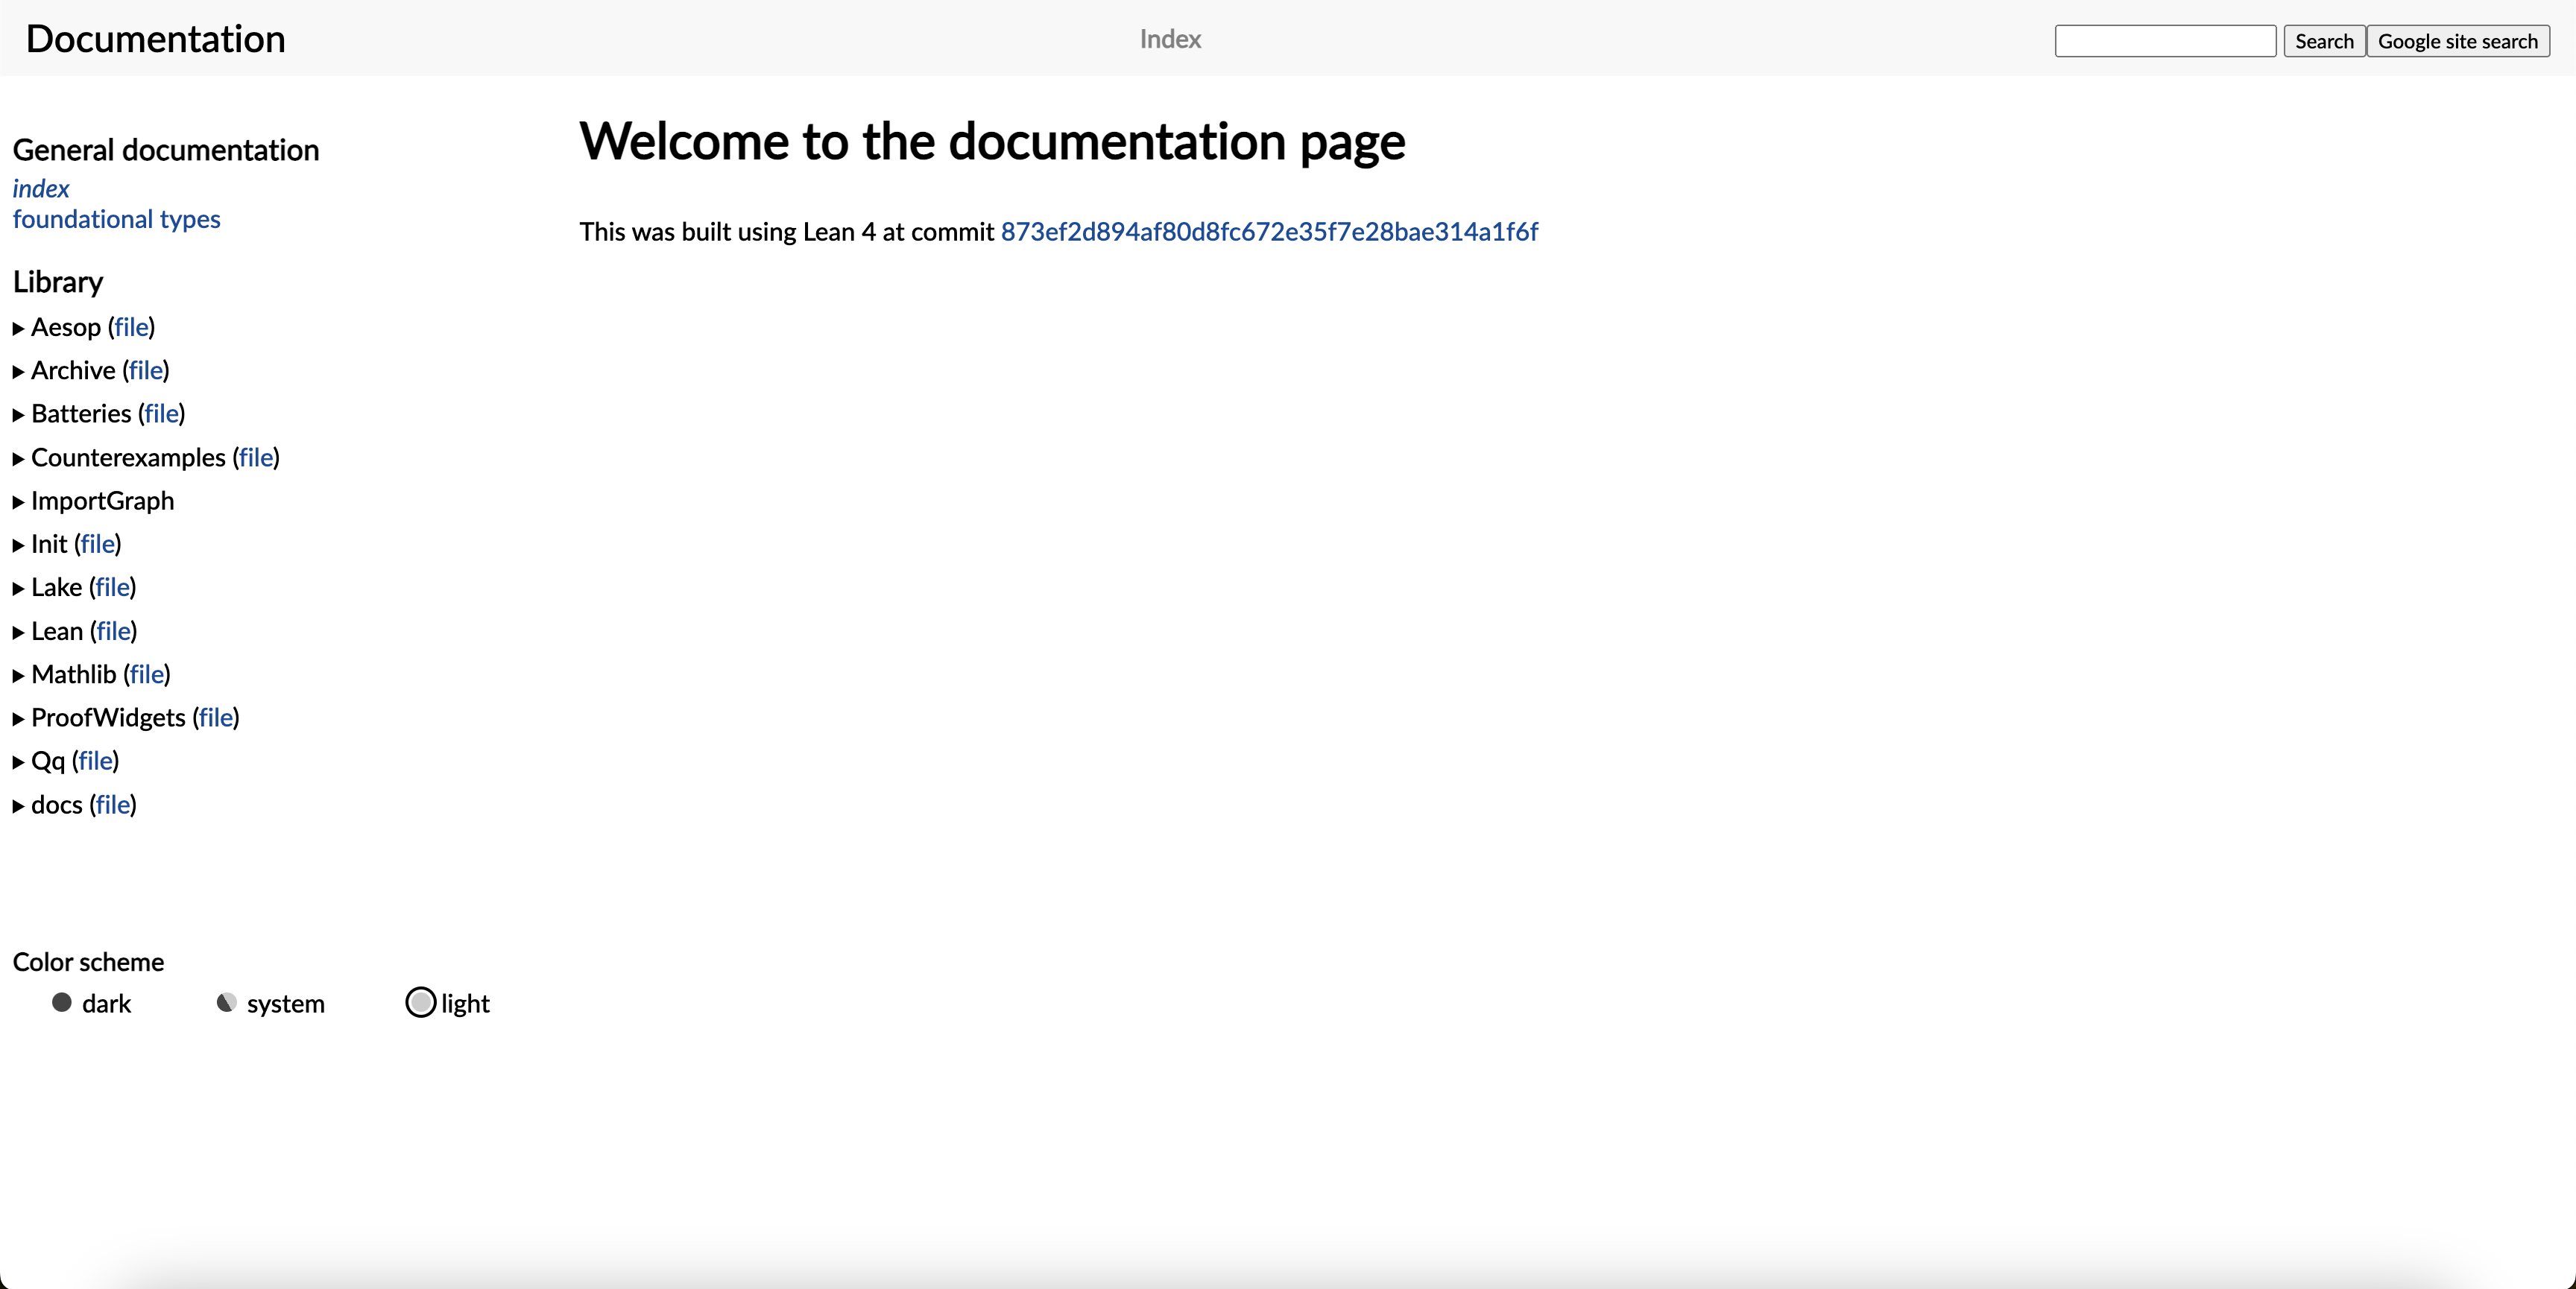Open the Batteries file link
This screenshot has height=1289, width=2576.
[x=161, y=413]
